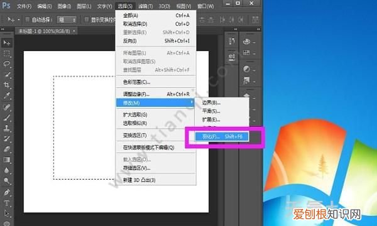Click the Distribute Left Edges icon

click(222, 19)
